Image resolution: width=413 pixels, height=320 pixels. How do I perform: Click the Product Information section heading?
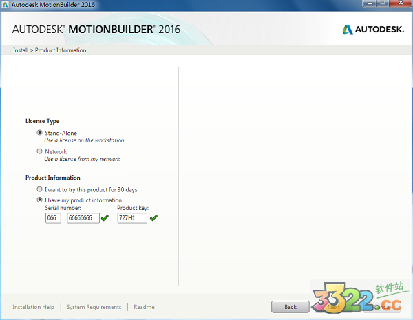[53, 178]
